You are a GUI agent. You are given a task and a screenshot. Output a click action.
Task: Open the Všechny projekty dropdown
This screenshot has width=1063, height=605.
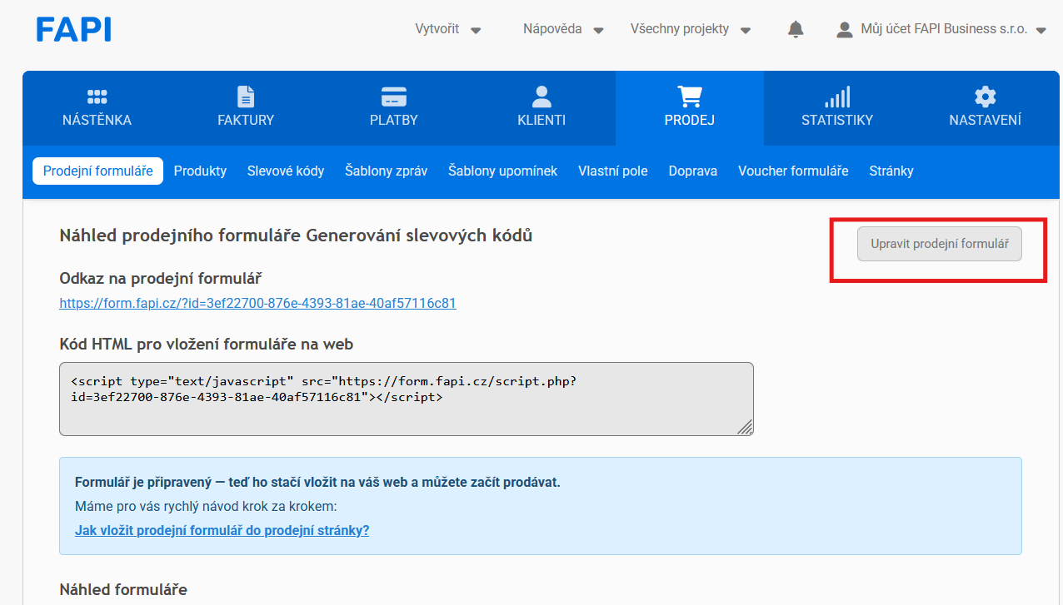tap(691, 29)
